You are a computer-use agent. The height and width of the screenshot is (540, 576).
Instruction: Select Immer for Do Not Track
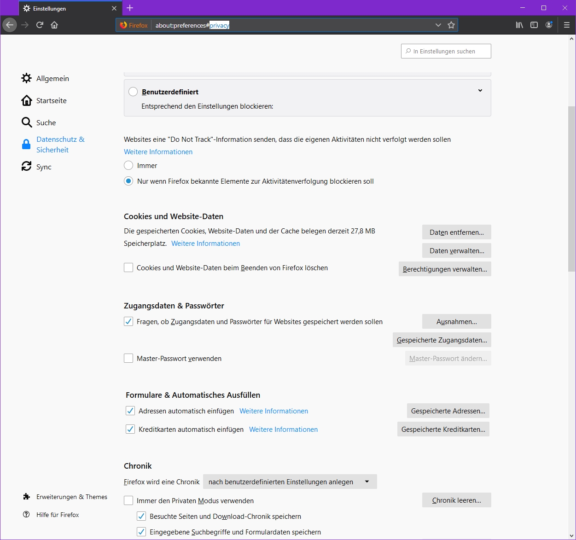point(128,165)
